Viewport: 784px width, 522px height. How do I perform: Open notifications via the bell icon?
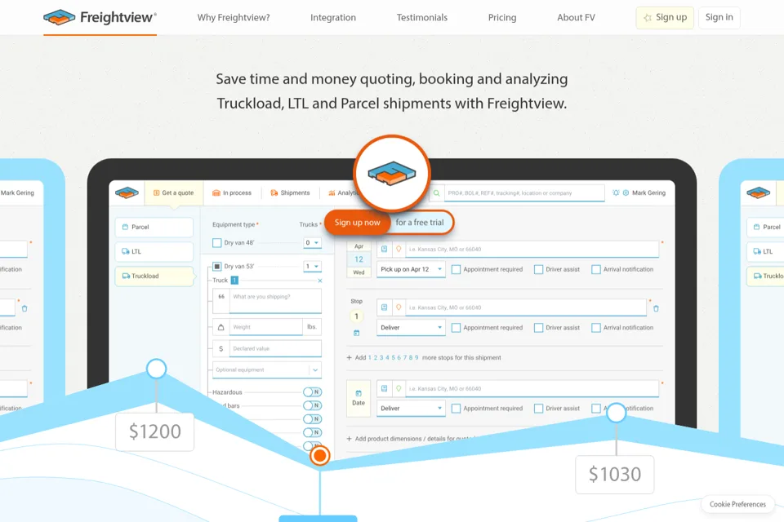pos(616,192)
